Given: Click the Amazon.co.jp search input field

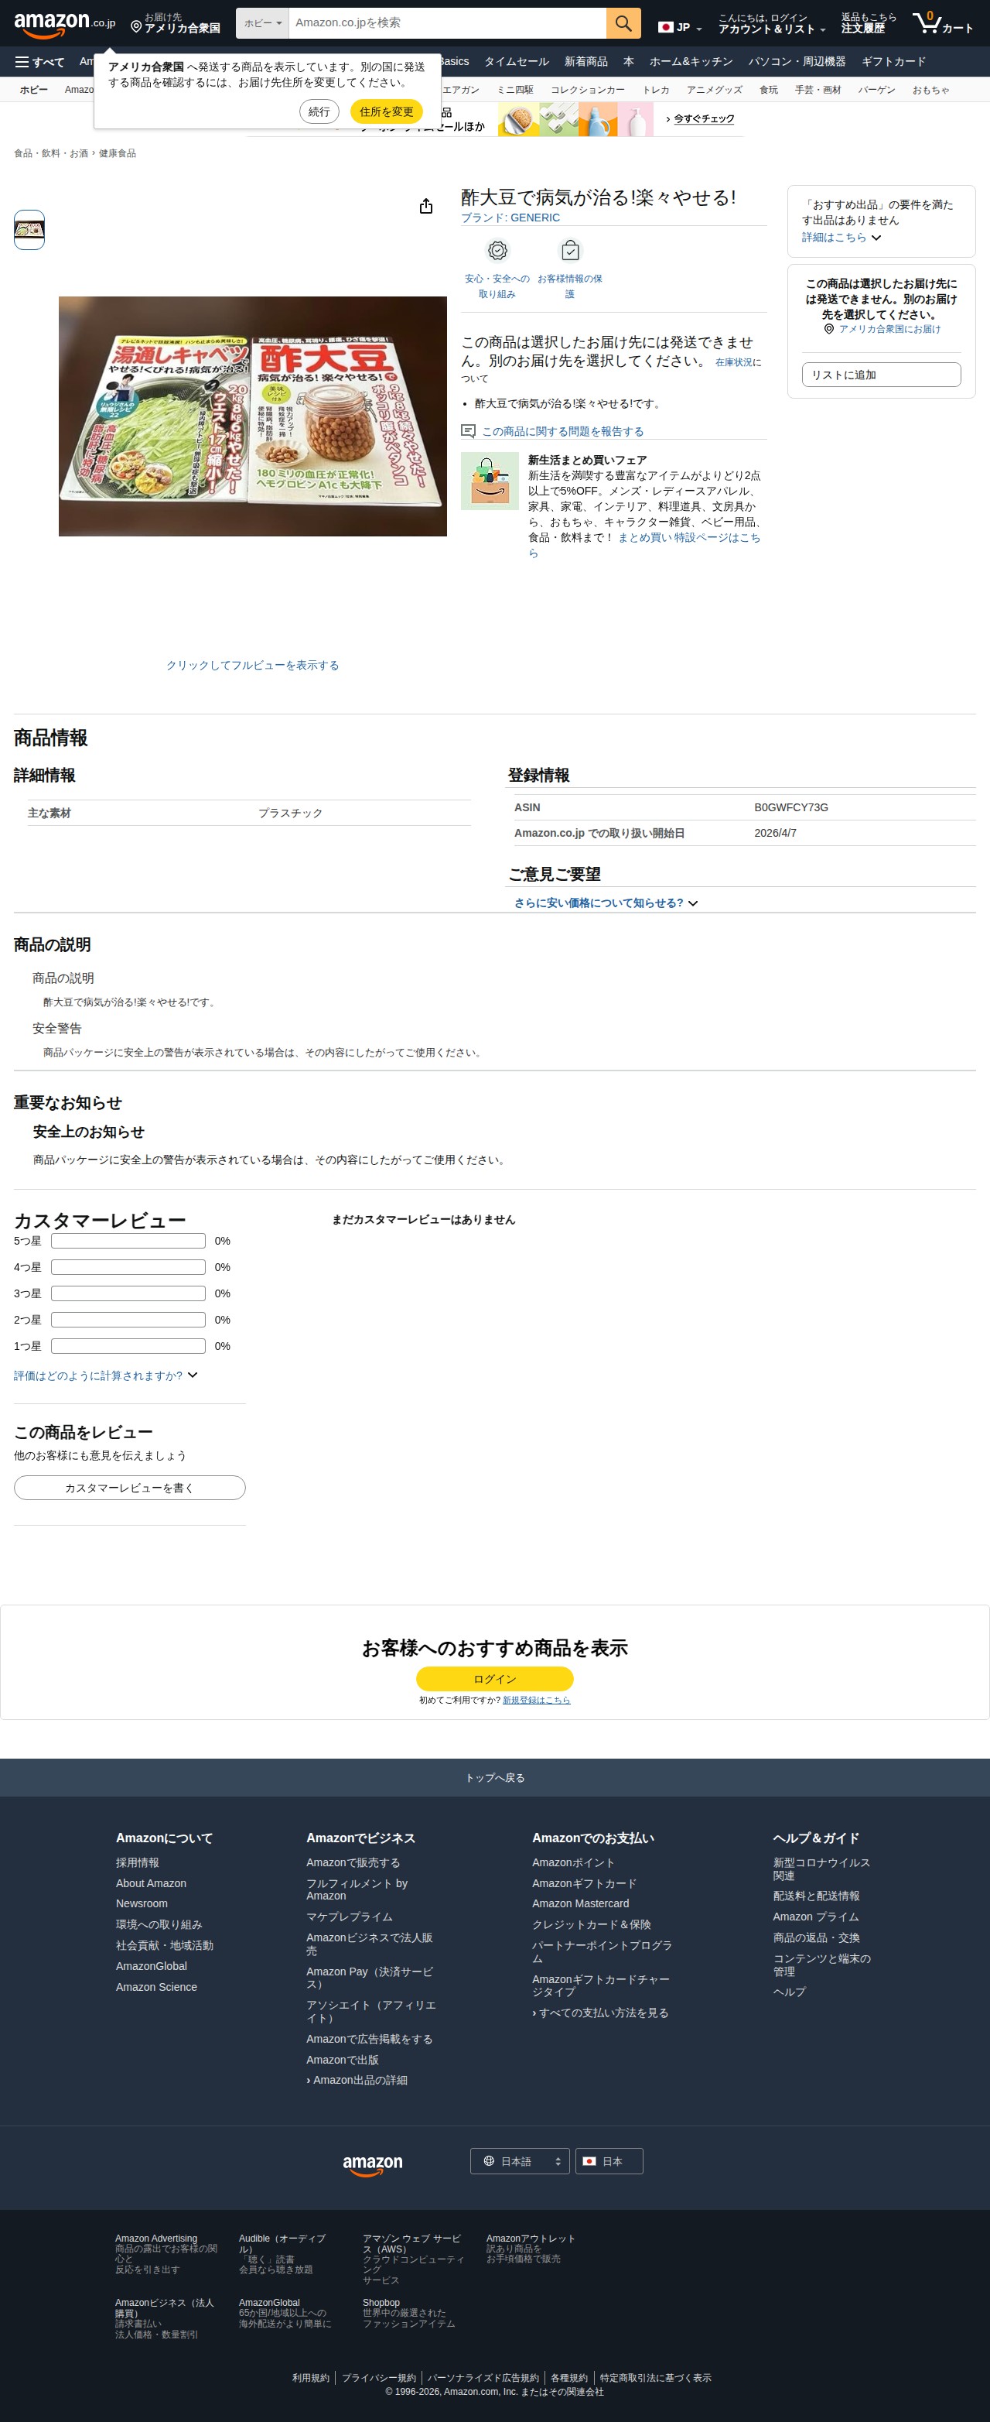Looking at the screenshot, I should pos(447,22).
